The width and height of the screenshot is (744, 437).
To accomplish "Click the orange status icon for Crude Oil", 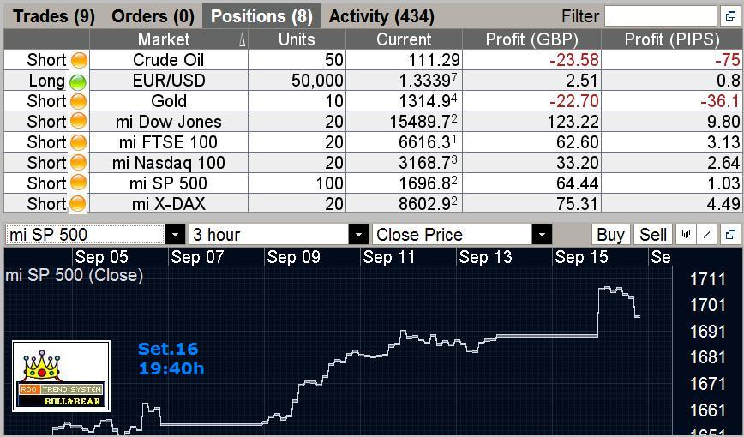I will tap(79, 60).
